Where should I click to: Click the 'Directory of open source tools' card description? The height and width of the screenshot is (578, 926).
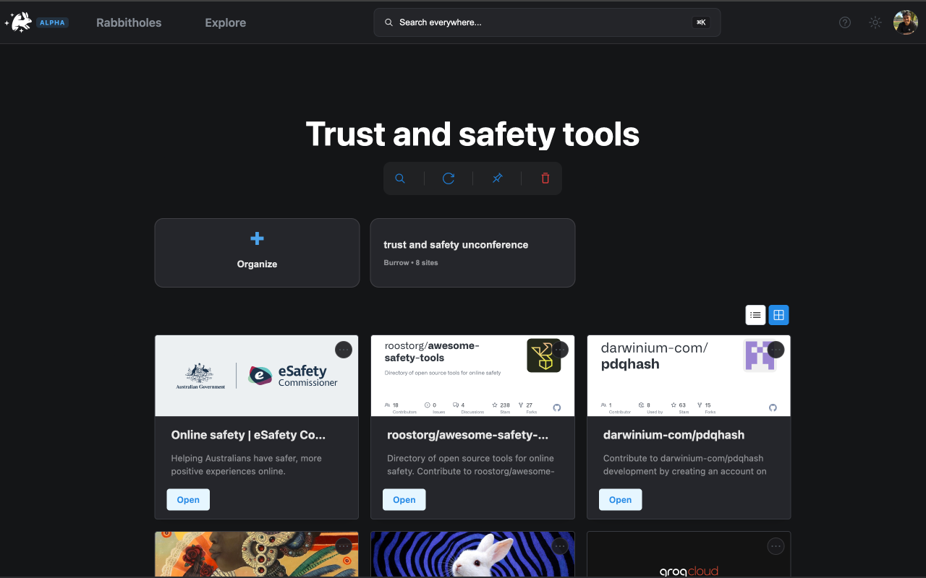[x=470, y=465]
